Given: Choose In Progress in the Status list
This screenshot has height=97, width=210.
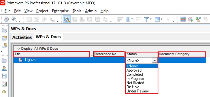Looking at the screenshot, I should [x=142, y=79].
